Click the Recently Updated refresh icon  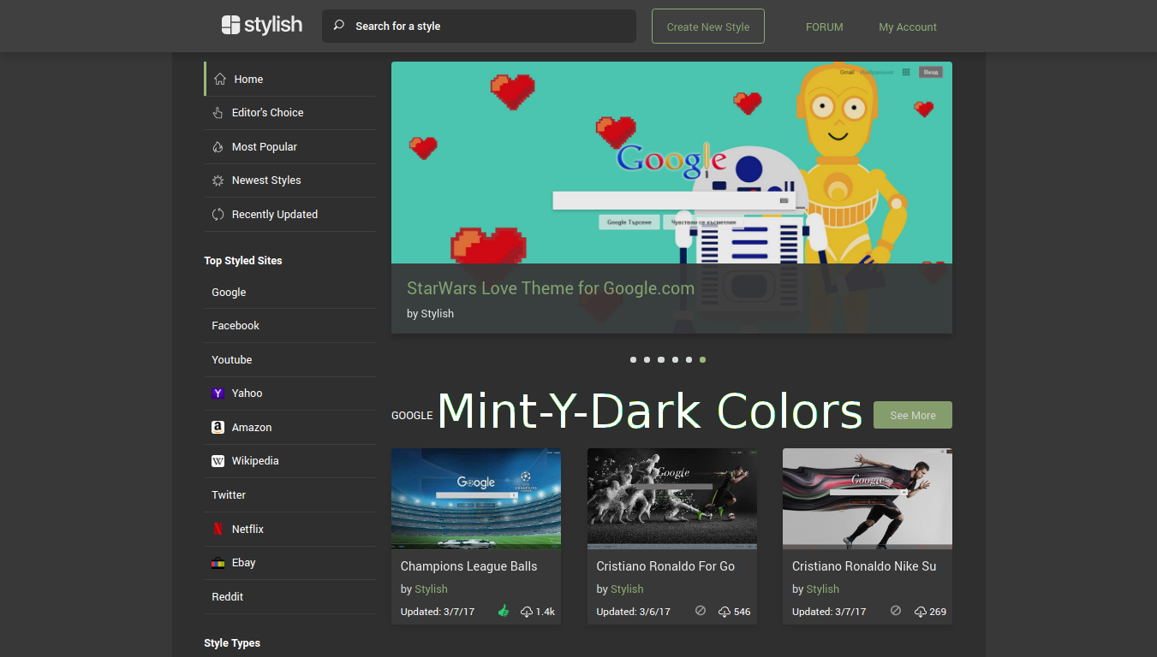pos(218,215)
